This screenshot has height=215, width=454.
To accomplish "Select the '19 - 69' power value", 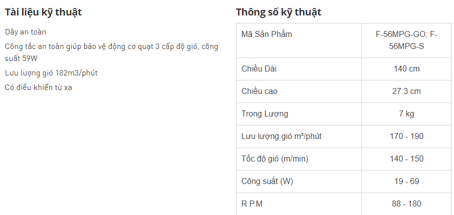I will (406, 181).
